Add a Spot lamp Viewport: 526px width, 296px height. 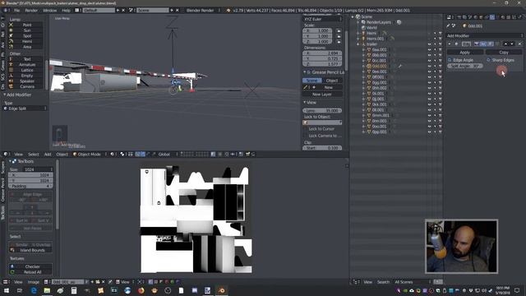[25, 36]
